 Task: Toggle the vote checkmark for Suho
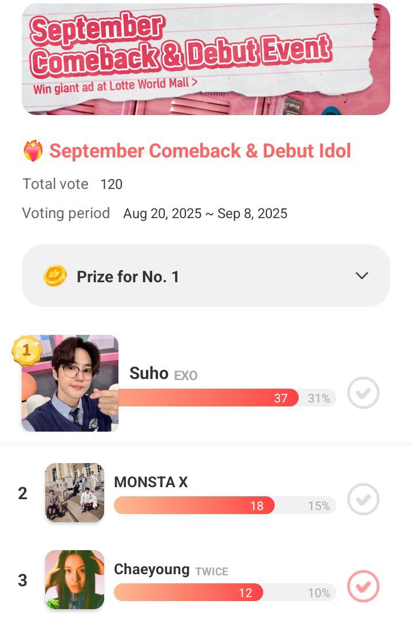point(363,393)
